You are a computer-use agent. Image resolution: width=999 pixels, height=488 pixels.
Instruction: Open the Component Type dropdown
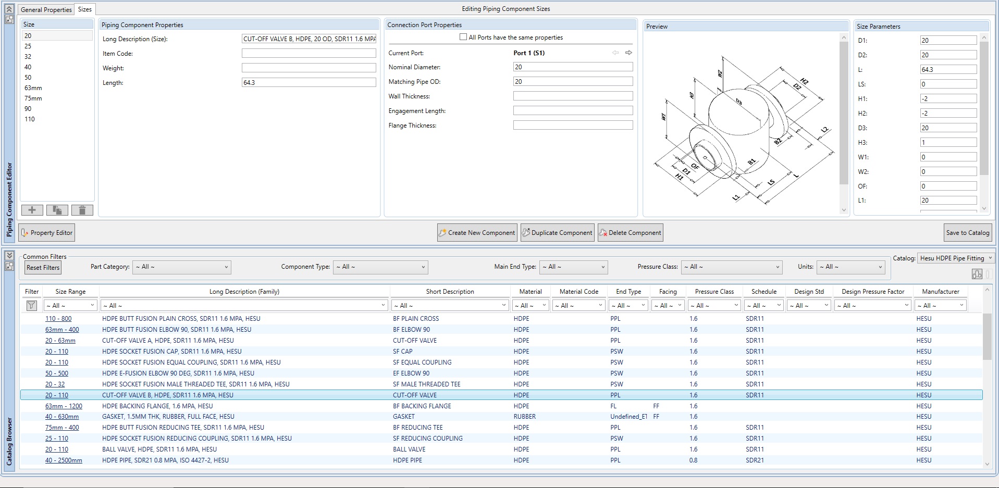click(x=380, y=267)
